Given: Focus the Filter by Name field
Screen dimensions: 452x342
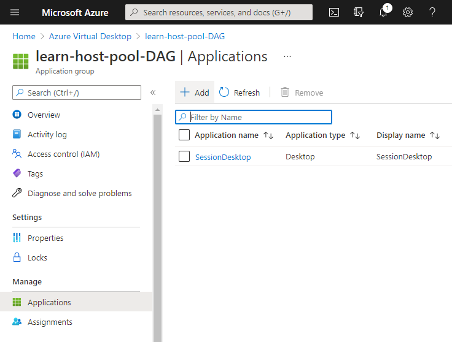Looking at the screenshot, I should pyautogui.click(x=254, y=117).
